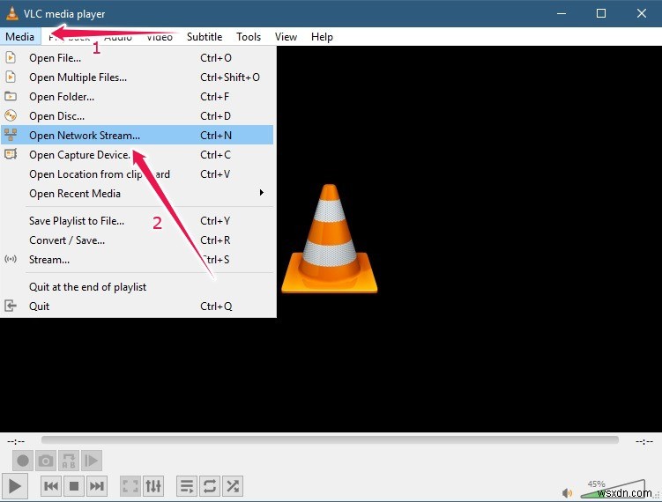Open the Media menu
The width and height of the screenshot is (662, 502).
coord(20,37)
